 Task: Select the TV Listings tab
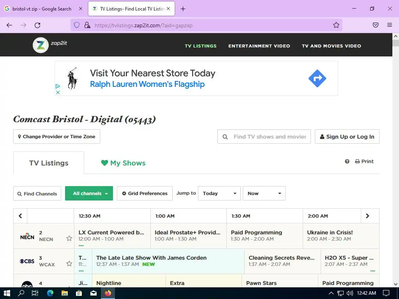(49, 163)
